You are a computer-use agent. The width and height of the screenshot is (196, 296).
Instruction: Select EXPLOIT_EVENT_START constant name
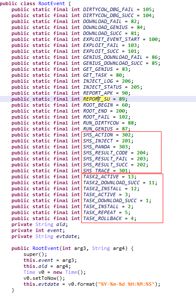[x=111, y=40]
